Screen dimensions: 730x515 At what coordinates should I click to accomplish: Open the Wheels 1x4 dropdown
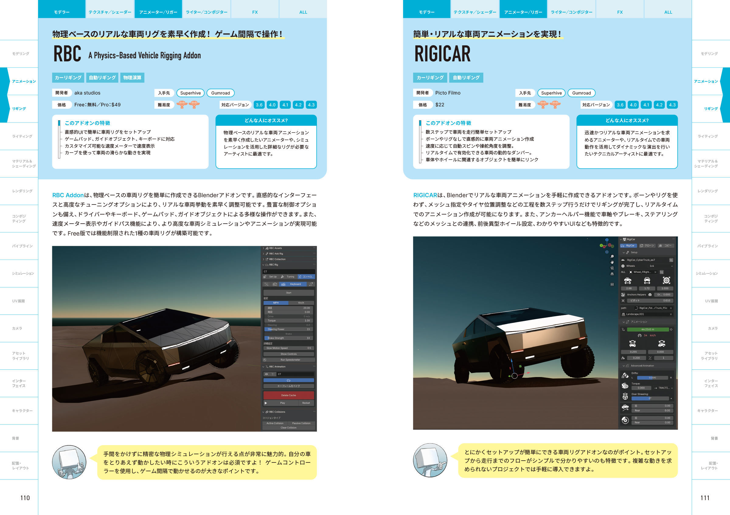[x=661, y=266]
